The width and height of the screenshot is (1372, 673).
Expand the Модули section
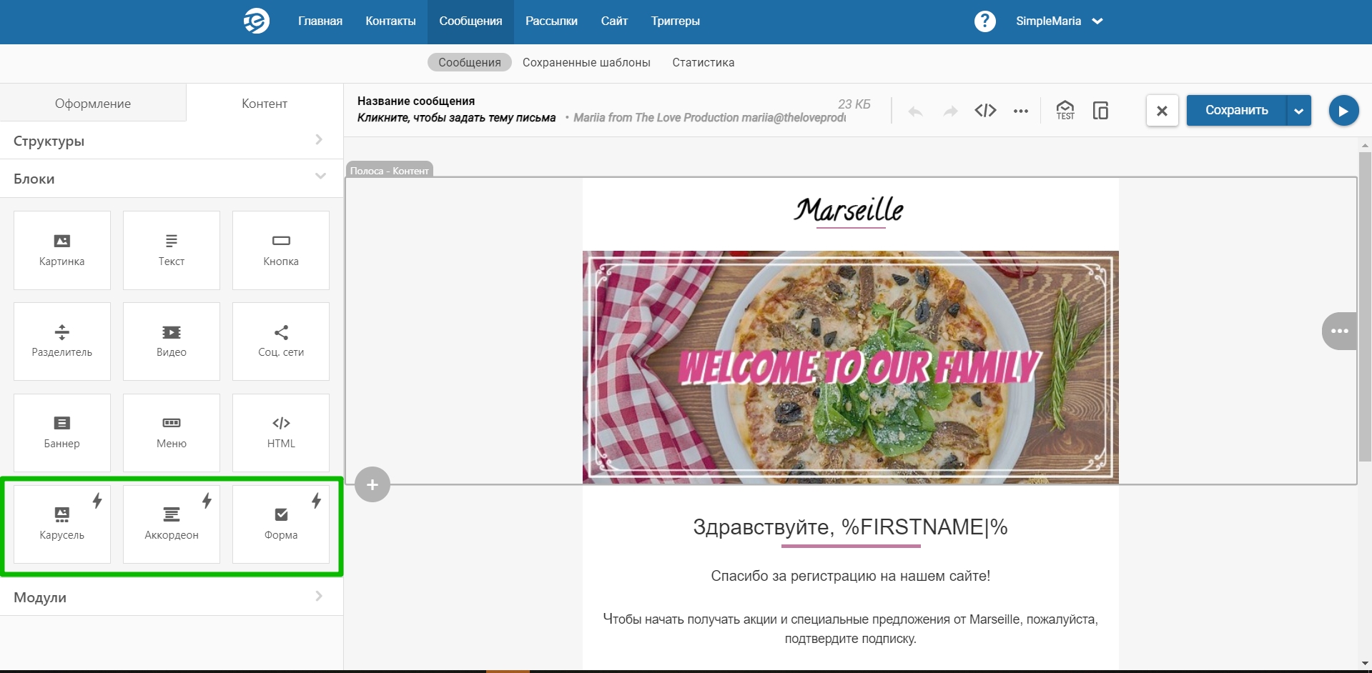(x=172, y=597)
